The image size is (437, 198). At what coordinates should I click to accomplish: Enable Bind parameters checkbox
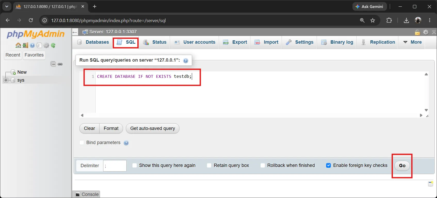coord(82,143)
